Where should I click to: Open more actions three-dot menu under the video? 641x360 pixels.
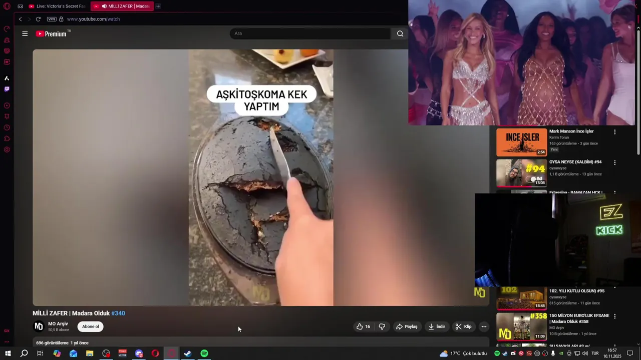pos(484,326)
